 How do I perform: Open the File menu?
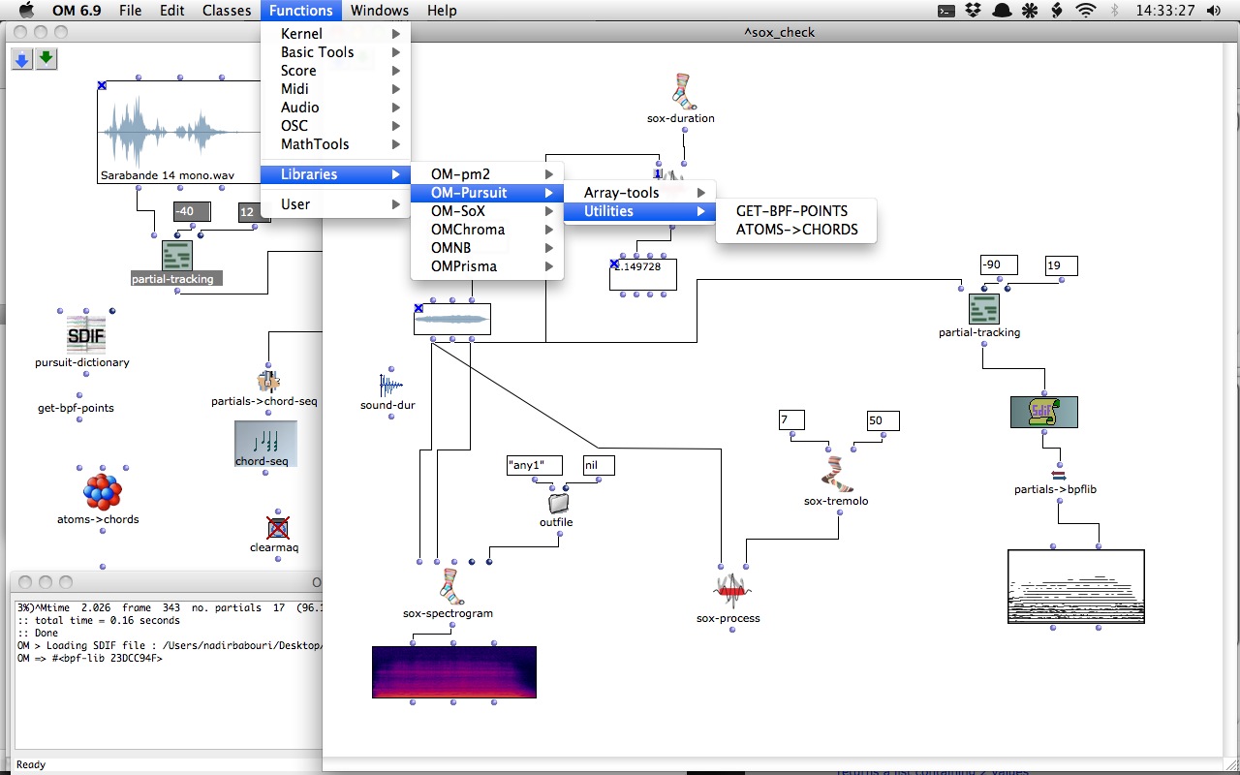pyautogui.click(x=130, y=11)
